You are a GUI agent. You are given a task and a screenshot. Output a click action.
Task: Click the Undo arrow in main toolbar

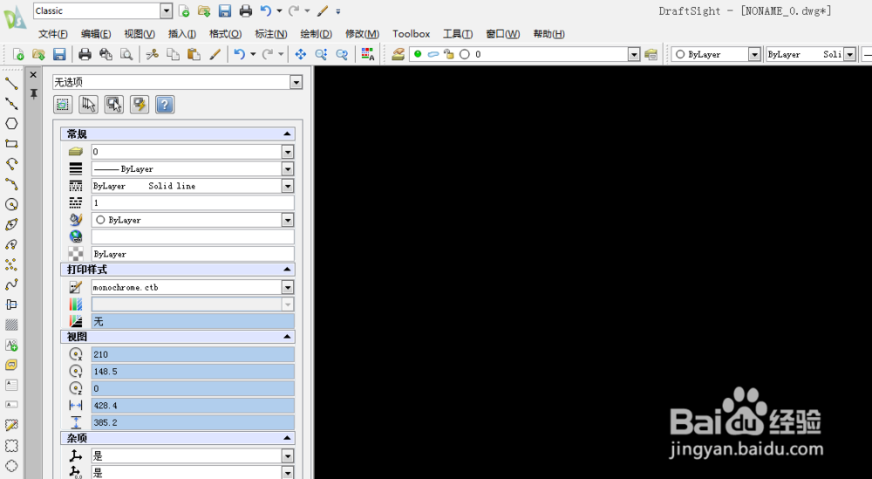239,54
